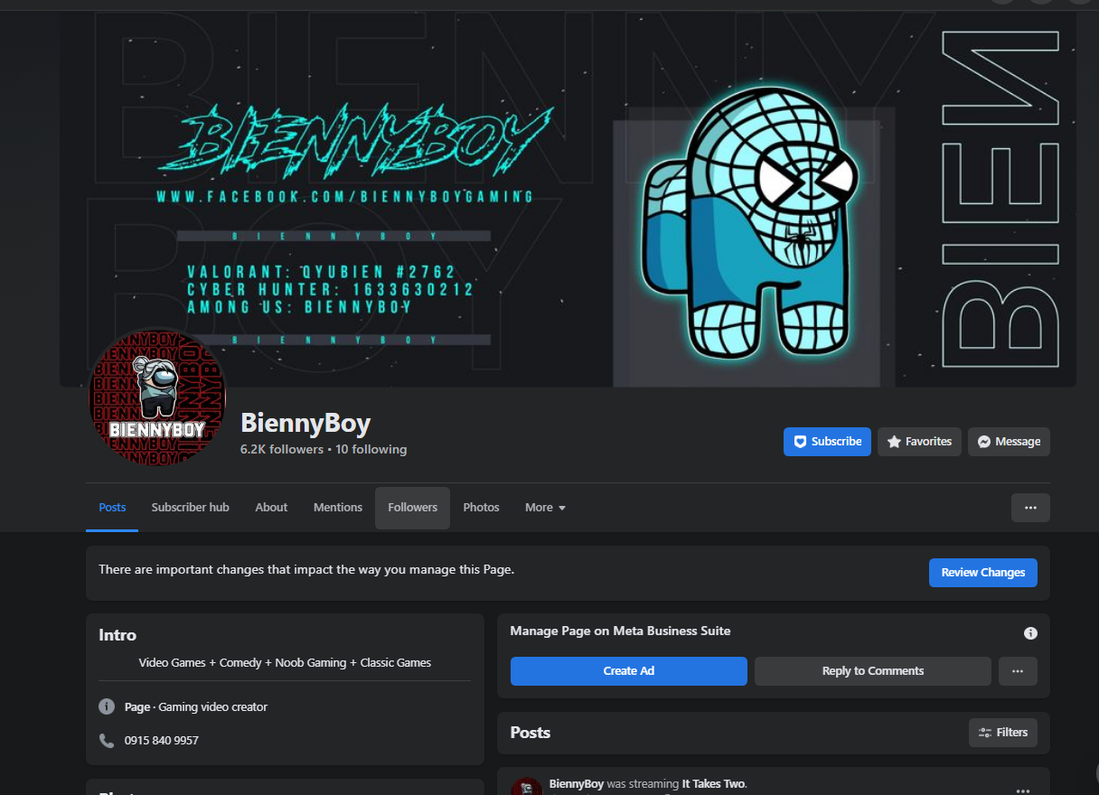Screen dimensions: 1099x795
Task: Add page to Favorites
Action: 919,442
